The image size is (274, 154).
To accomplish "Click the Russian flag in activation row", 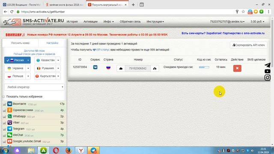I will click(x=108, y=67).
